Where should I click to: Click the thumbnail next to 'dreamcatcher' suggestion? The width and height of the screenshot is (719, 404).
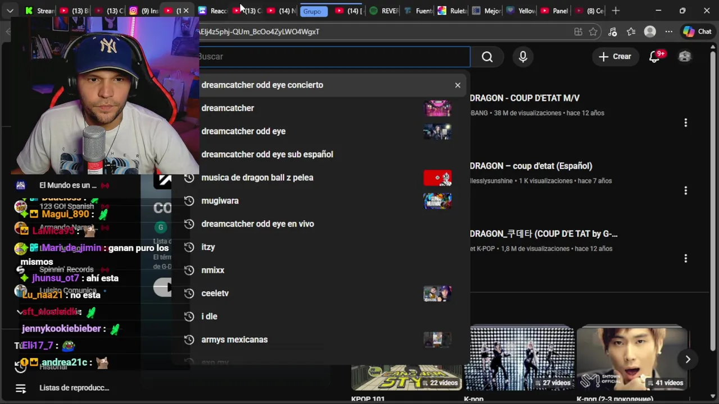click(x=437, y=108)
